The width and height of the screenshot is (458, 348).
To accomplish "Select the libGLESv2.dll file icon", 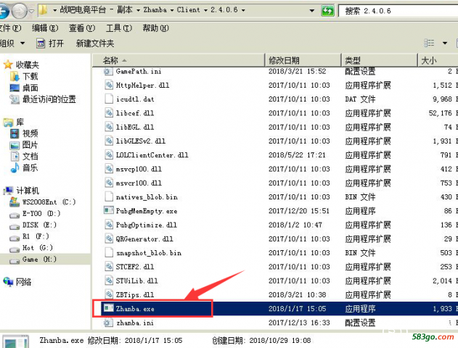I will tap(109, 141).
